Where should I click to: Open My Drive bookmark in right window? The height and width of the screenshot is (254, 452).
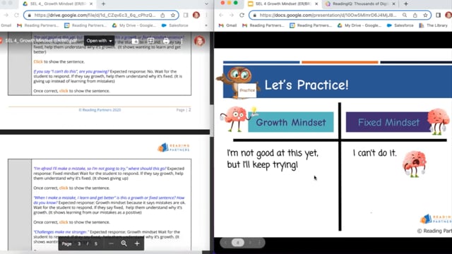(359, 25)
